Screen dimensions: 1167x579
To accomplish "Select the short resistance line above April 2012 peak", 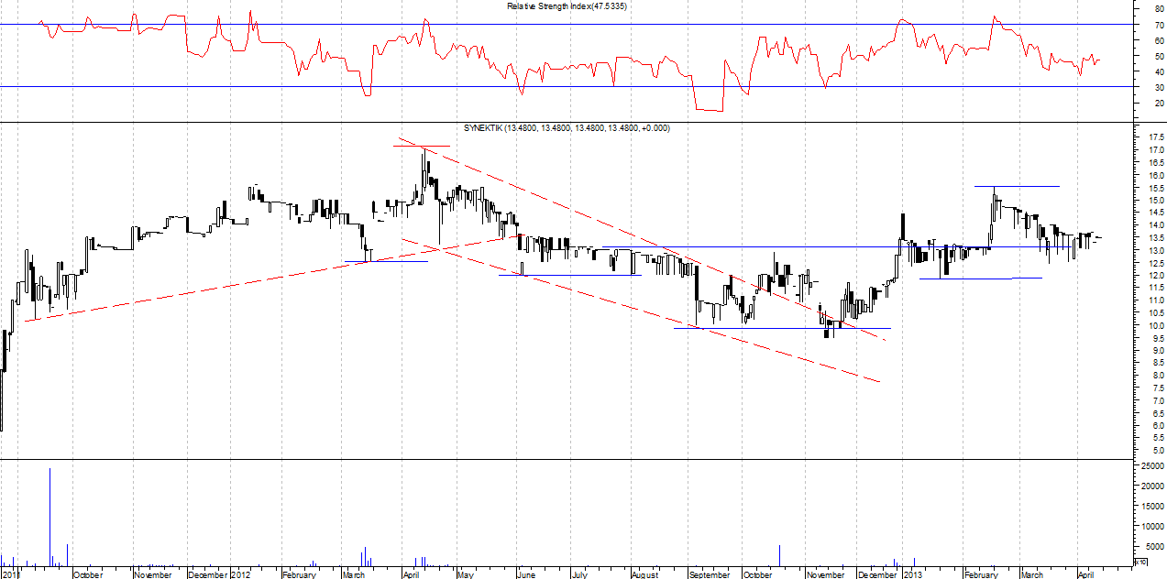I will tap(422, 146).
